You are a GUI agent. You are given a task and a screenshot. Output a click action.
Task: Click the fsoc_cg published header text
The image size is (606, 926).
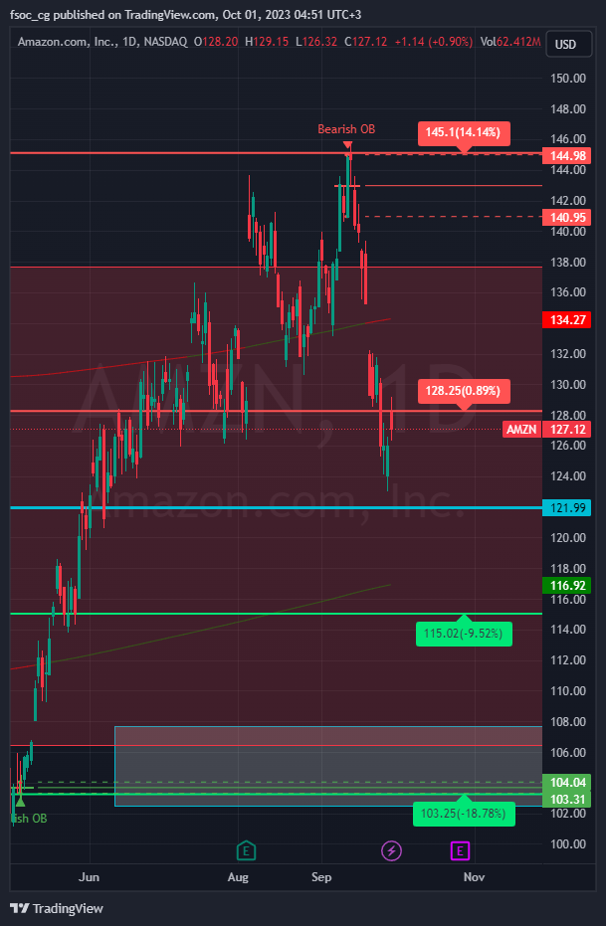(186, 15)
